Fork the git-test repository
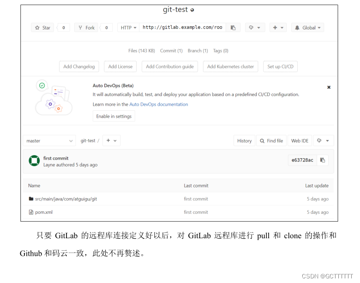Viewport: 360px width, 283px height. pos(86,28)
